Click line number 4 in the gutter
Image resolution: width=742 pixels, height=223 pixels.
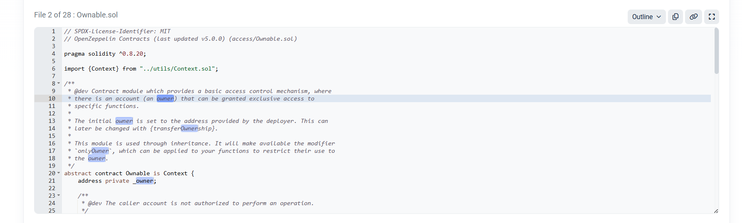53,54
